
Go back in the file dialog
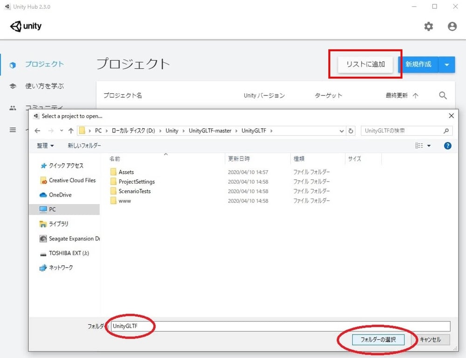[x=37, y=131]
